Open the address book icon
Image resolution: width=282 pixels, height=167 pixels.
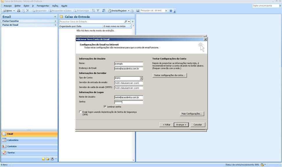(138, 11)
